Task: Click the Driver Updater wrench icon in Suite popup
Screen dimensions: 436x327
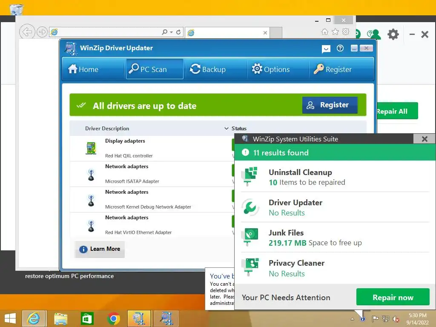Action: click(250, 207)
